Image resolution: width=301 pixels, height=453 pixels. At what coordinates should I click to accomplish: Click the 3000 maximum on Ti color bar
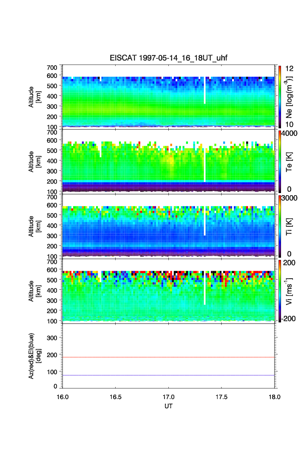[289, 198]
